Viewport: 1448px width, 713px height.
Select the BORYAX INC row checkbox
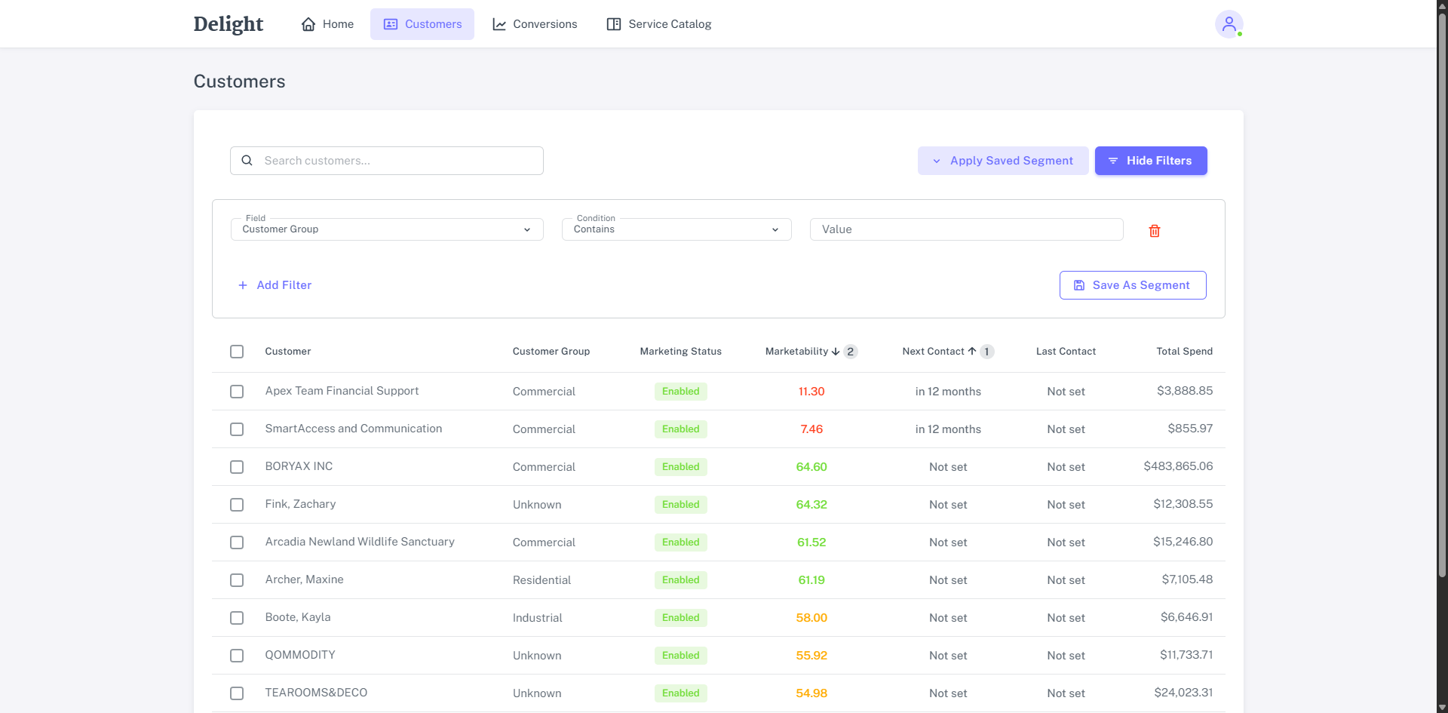coord(237,467)
